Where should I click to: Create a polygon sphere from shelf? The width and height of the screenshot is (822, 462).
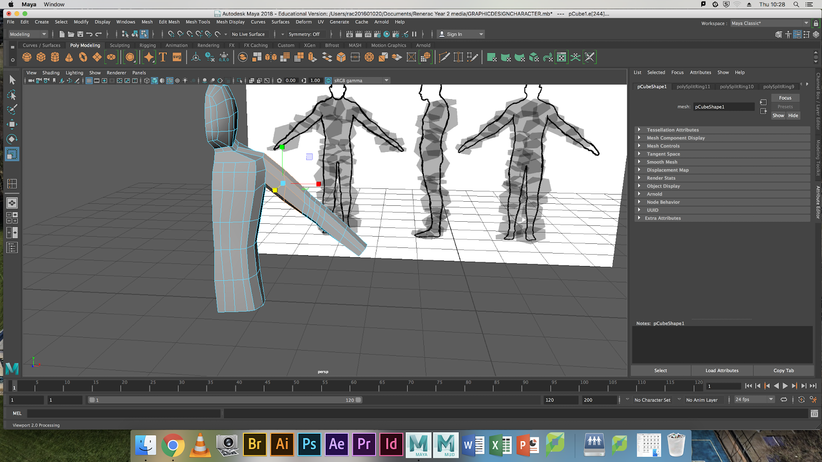pyautogui.click(x=27, y=57)
